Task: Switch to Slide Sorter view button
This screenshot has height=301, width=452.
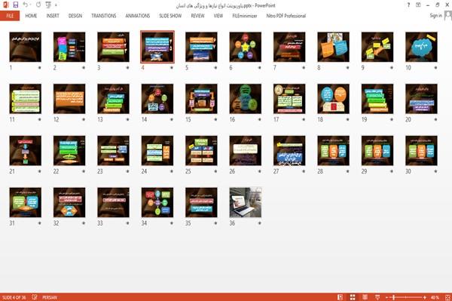Action: coord(353,297)
